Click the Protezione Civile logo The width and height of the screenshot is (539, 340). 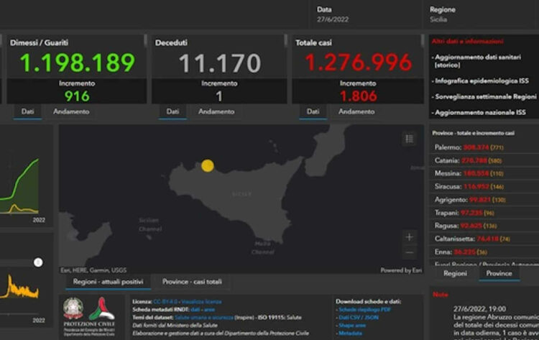coord(102,311)
